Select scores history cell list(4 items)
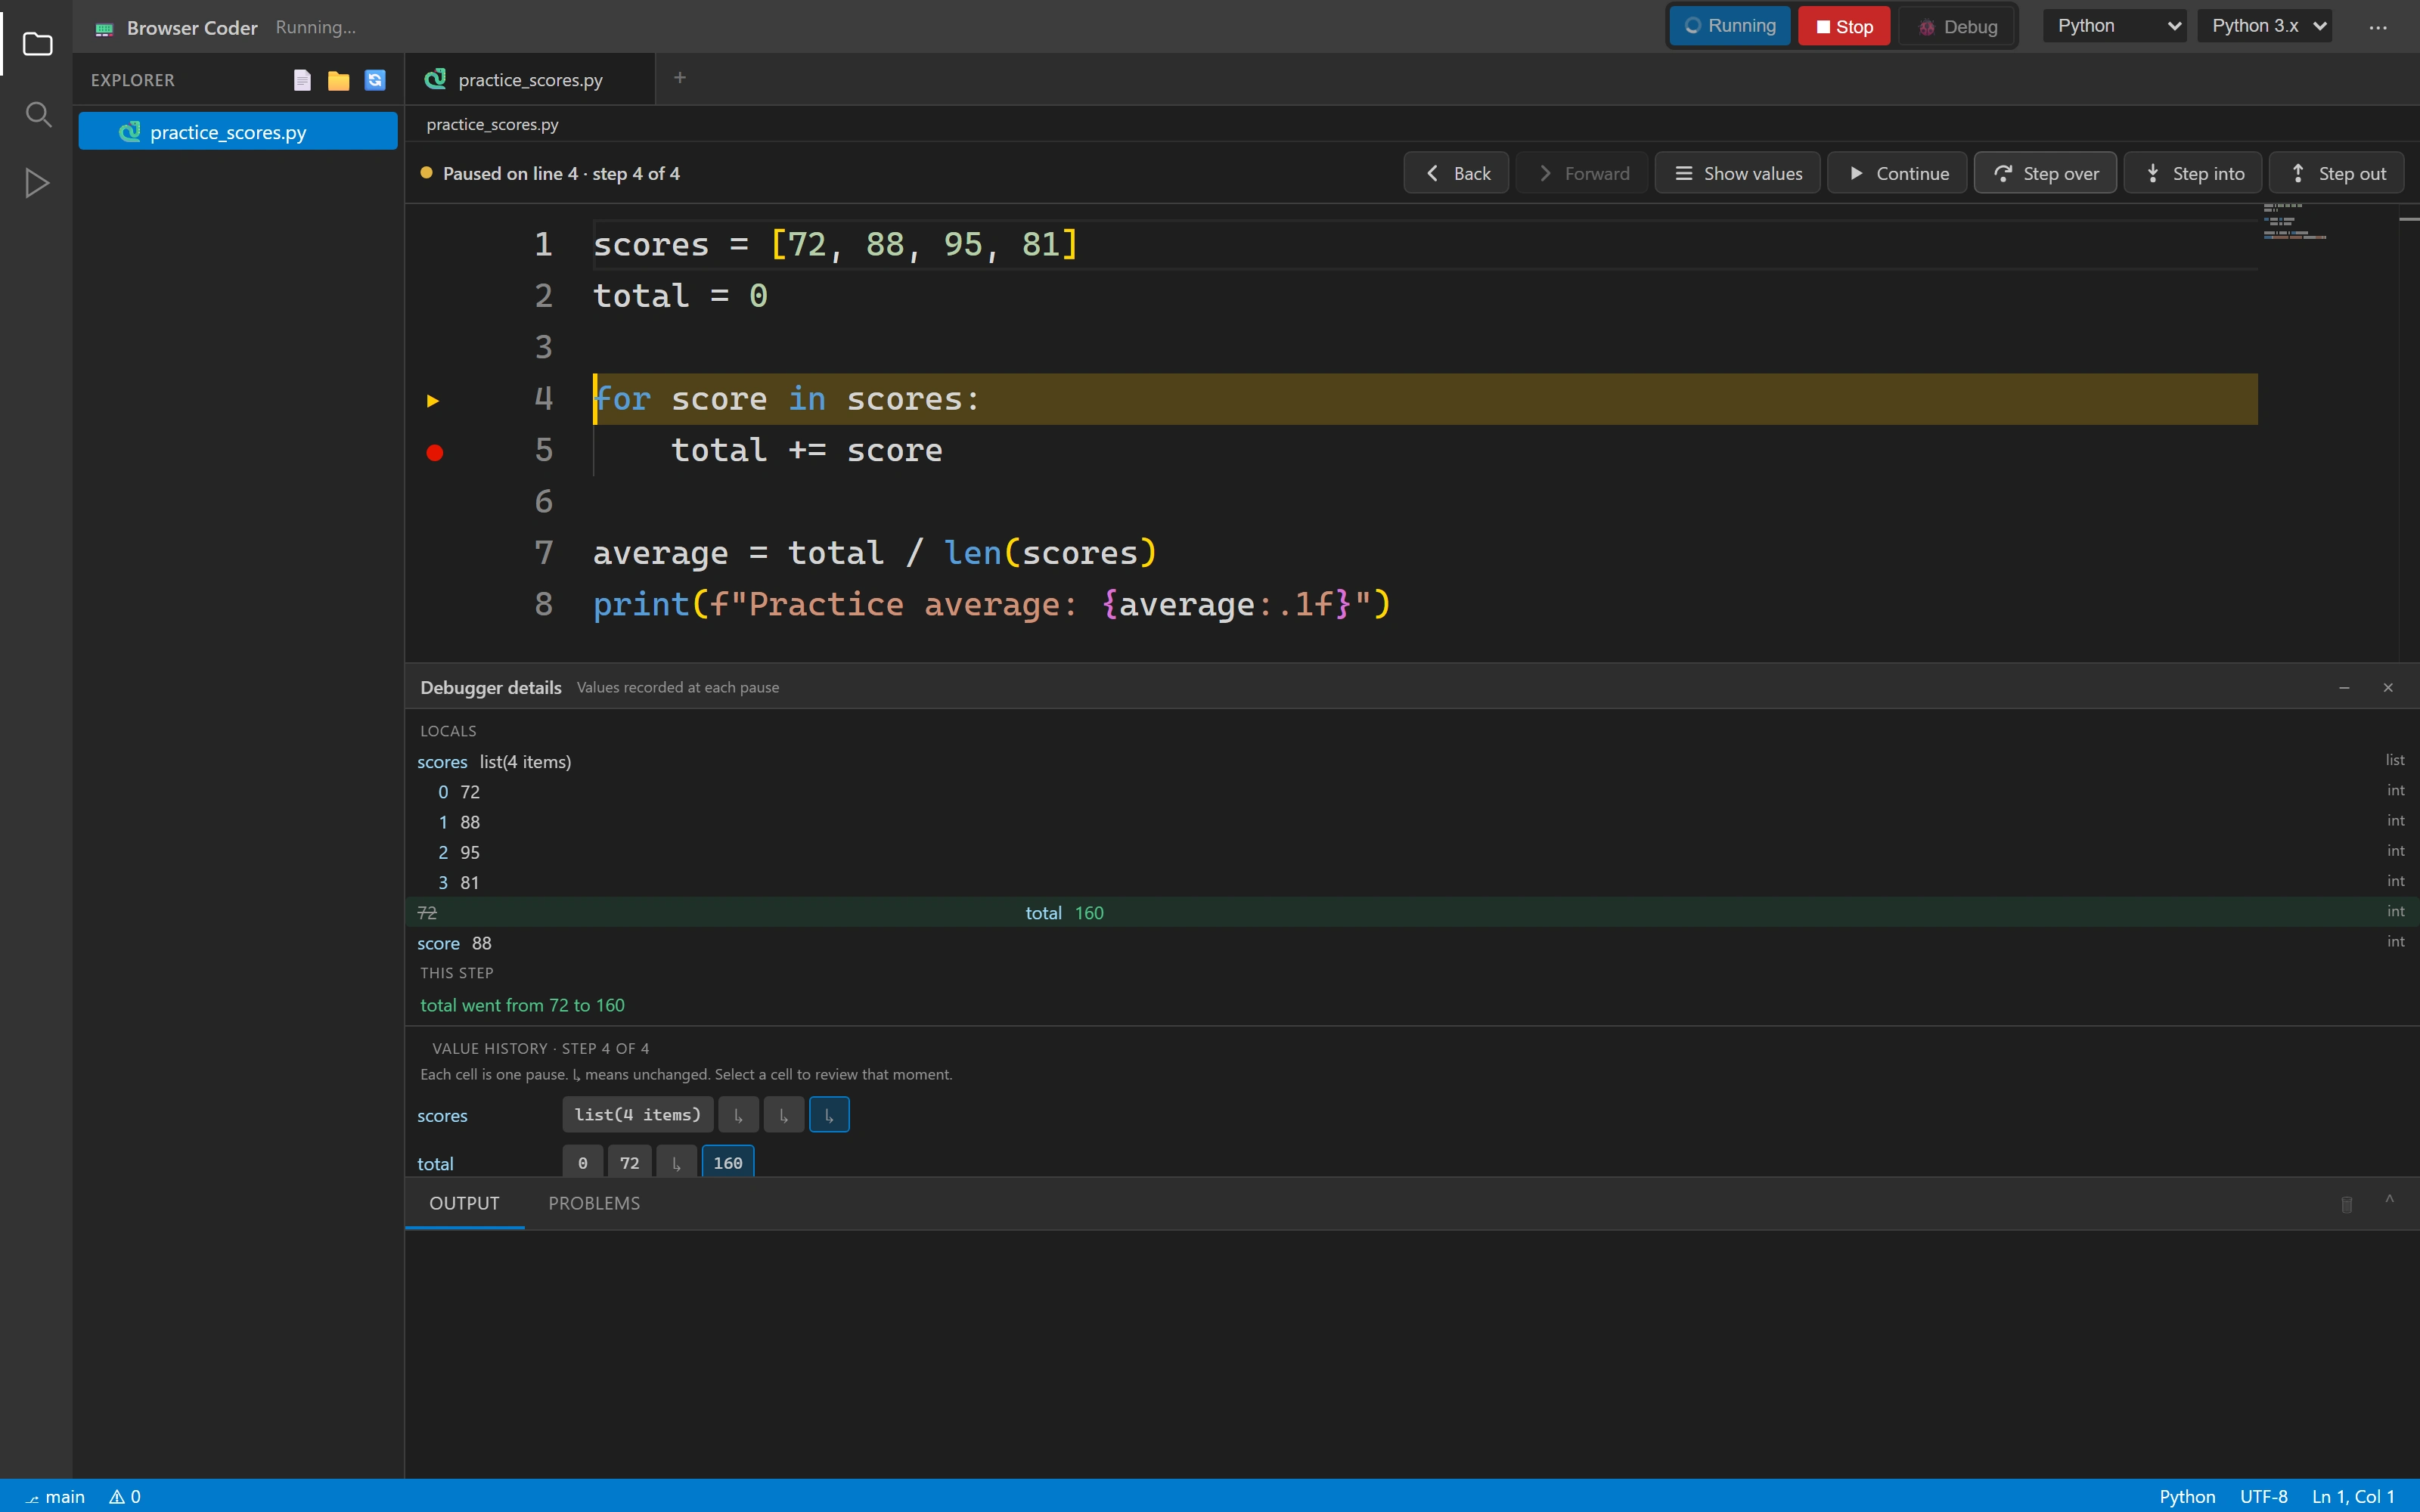Image resolution: width=2420 pixels, height=1512 pixels. click(x=637, y=1114)
